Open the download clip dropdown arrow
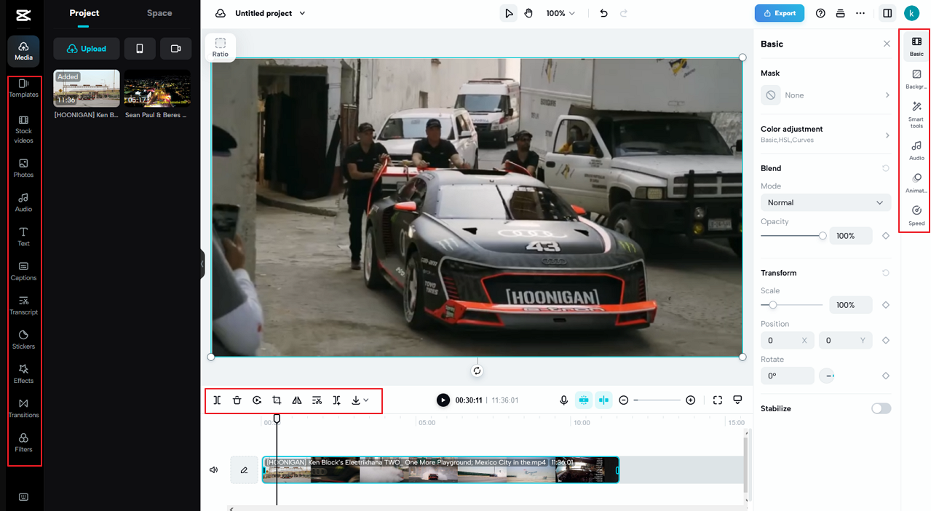 (366, 400)
